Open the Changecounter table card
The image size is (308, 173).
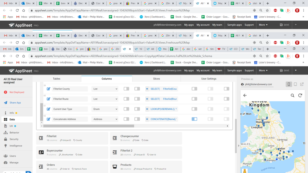tap(146, 138)
